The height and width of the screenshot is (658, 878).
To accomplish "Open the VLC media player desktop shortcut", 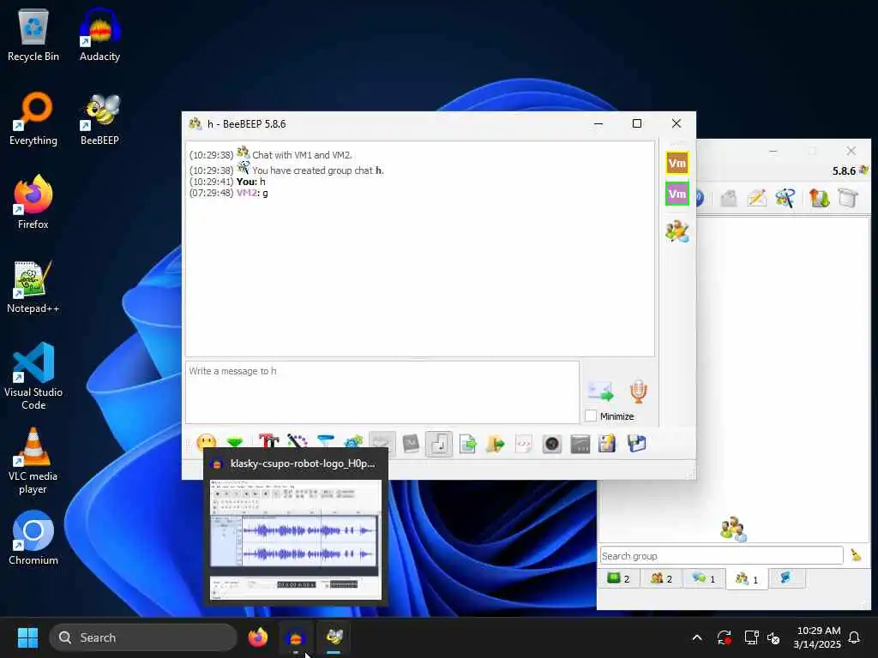I will pyautogui.click(x=33, y=461).
